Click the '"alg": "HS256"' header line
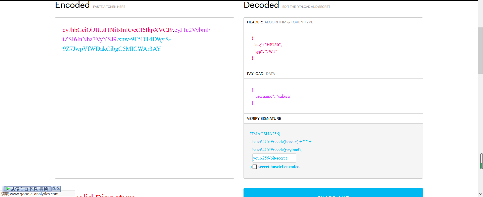This screenshot has width=483, height=197. point(268,45)
